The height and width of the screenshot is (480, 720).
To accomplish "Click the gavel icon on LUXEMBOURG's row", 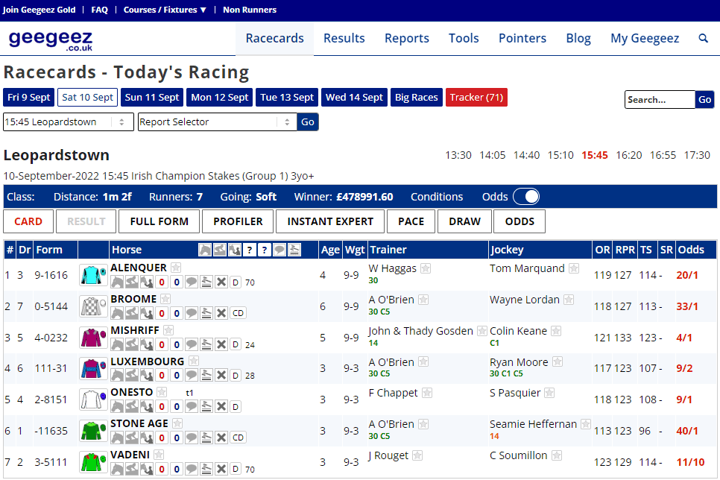I will [206, 376].
